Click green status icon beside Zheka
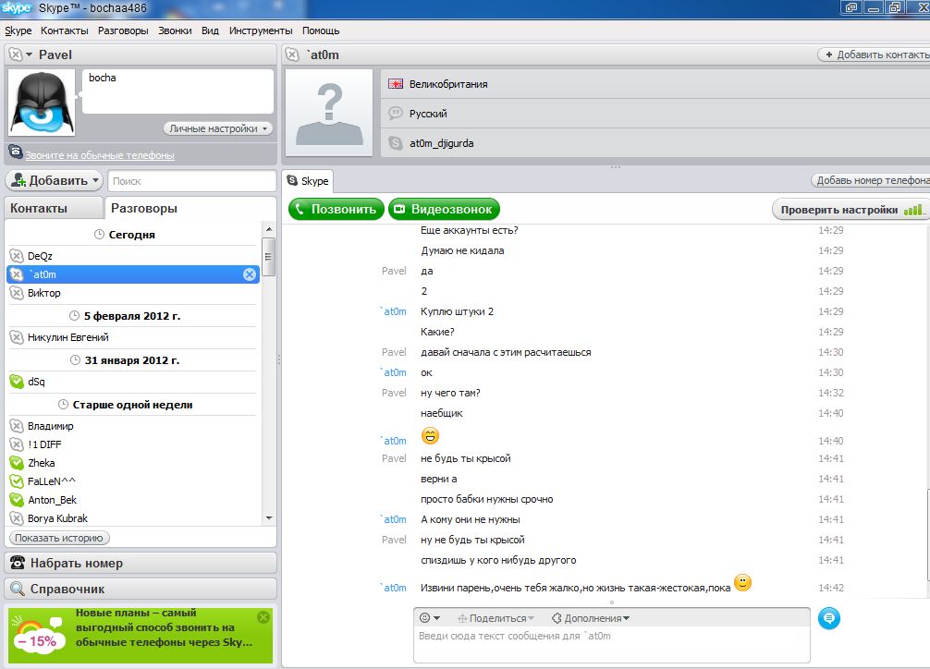Viewport: 930px width, 669px height. [x=17, y=463]
